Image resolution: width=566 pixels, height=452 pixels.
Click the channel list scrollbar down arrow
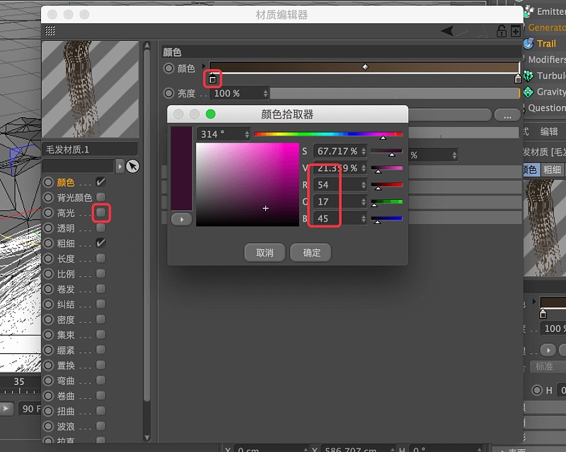click(147, 437)
